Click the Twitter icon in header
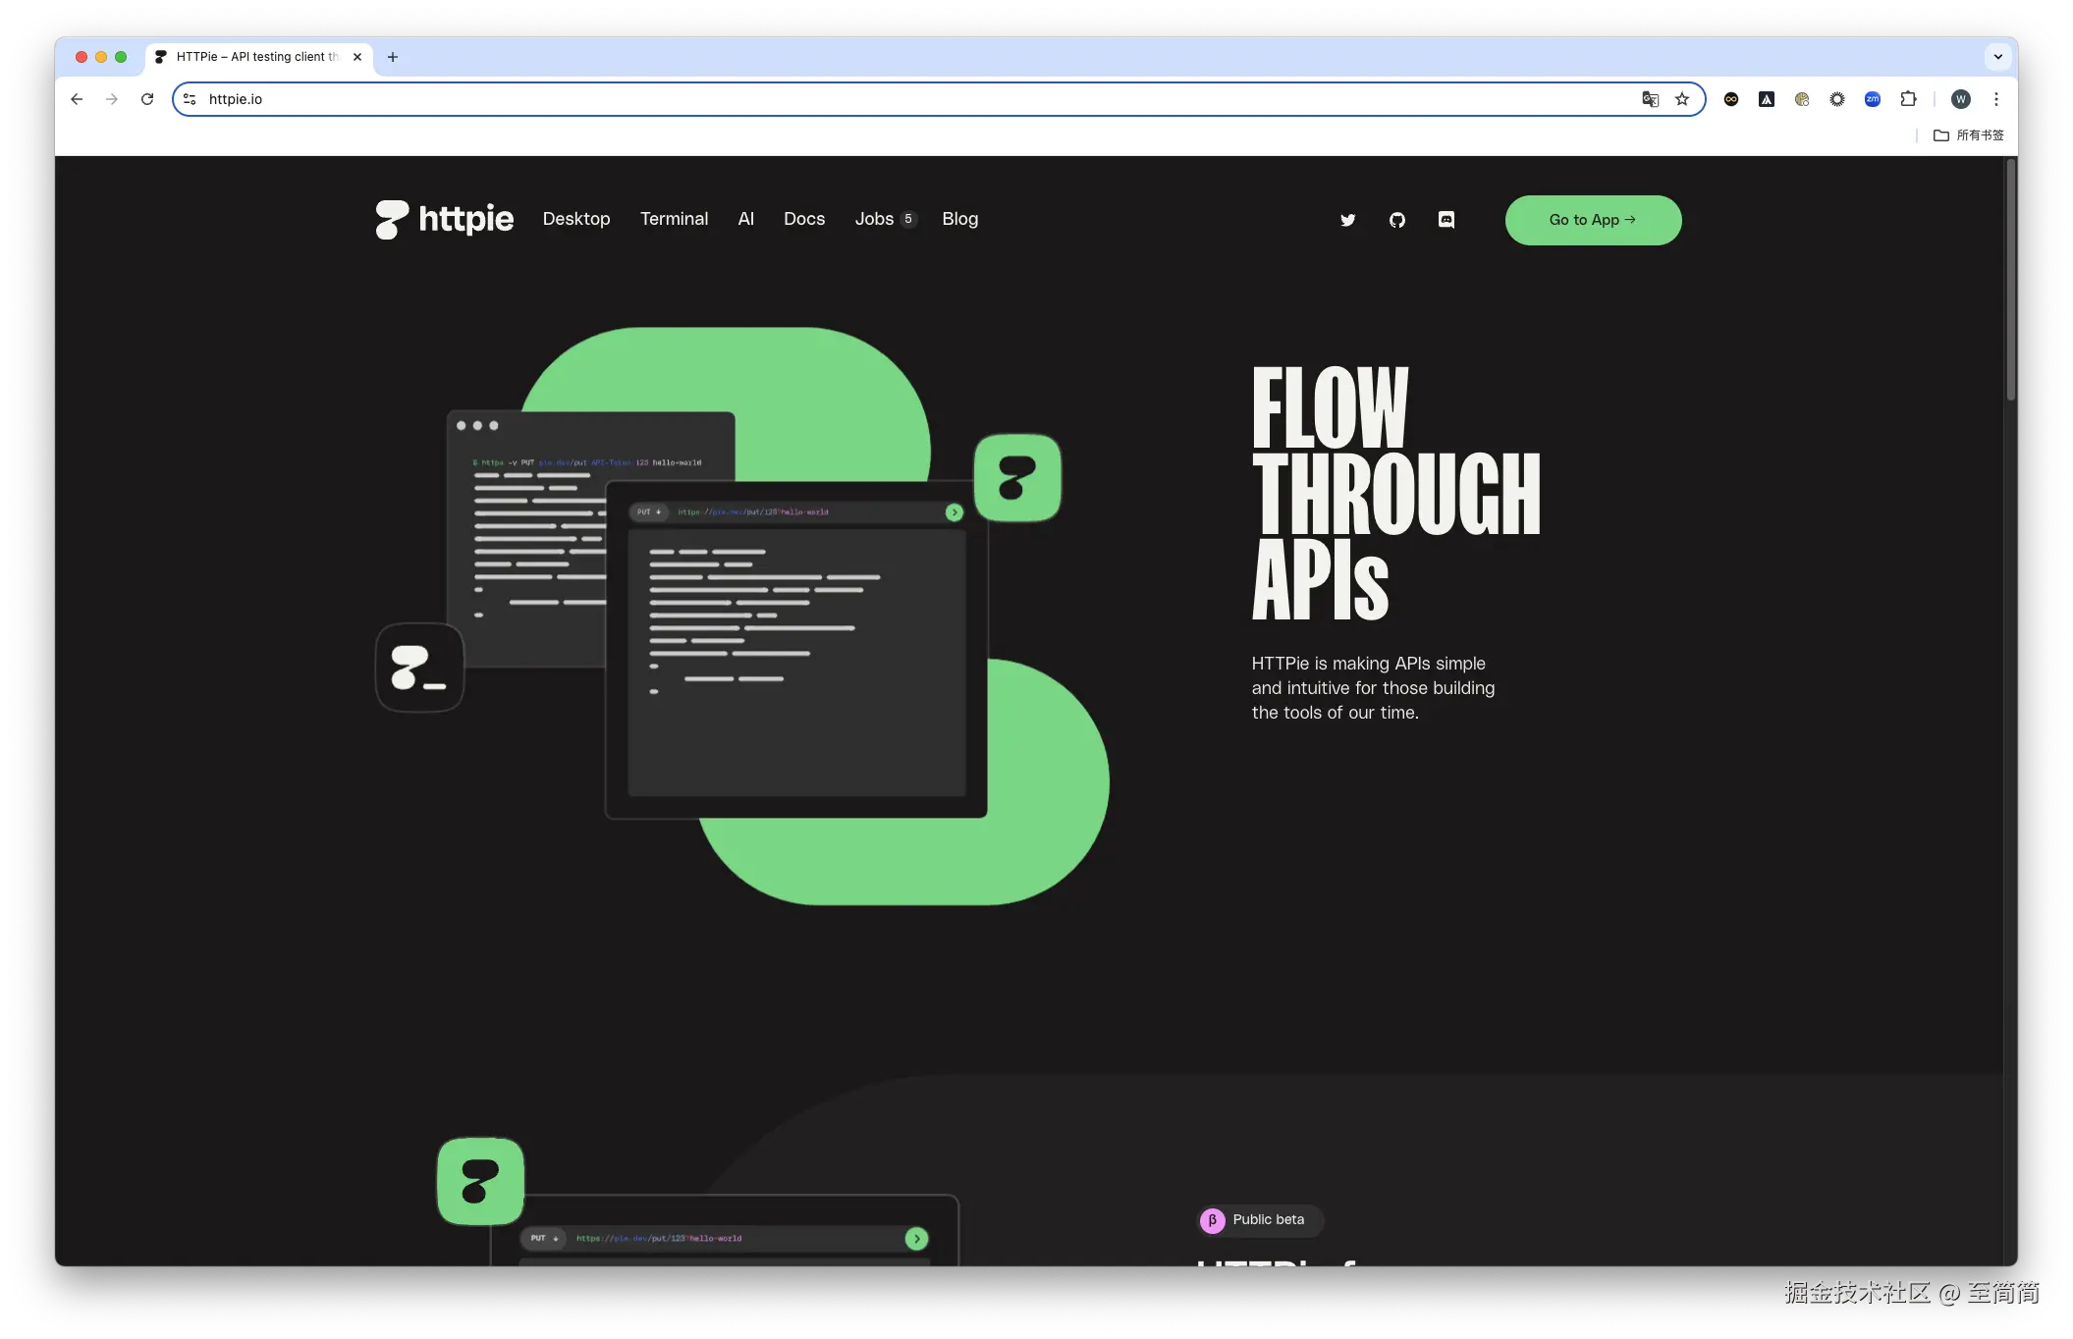The image size is (2073, 1339). click(1347, 220)
